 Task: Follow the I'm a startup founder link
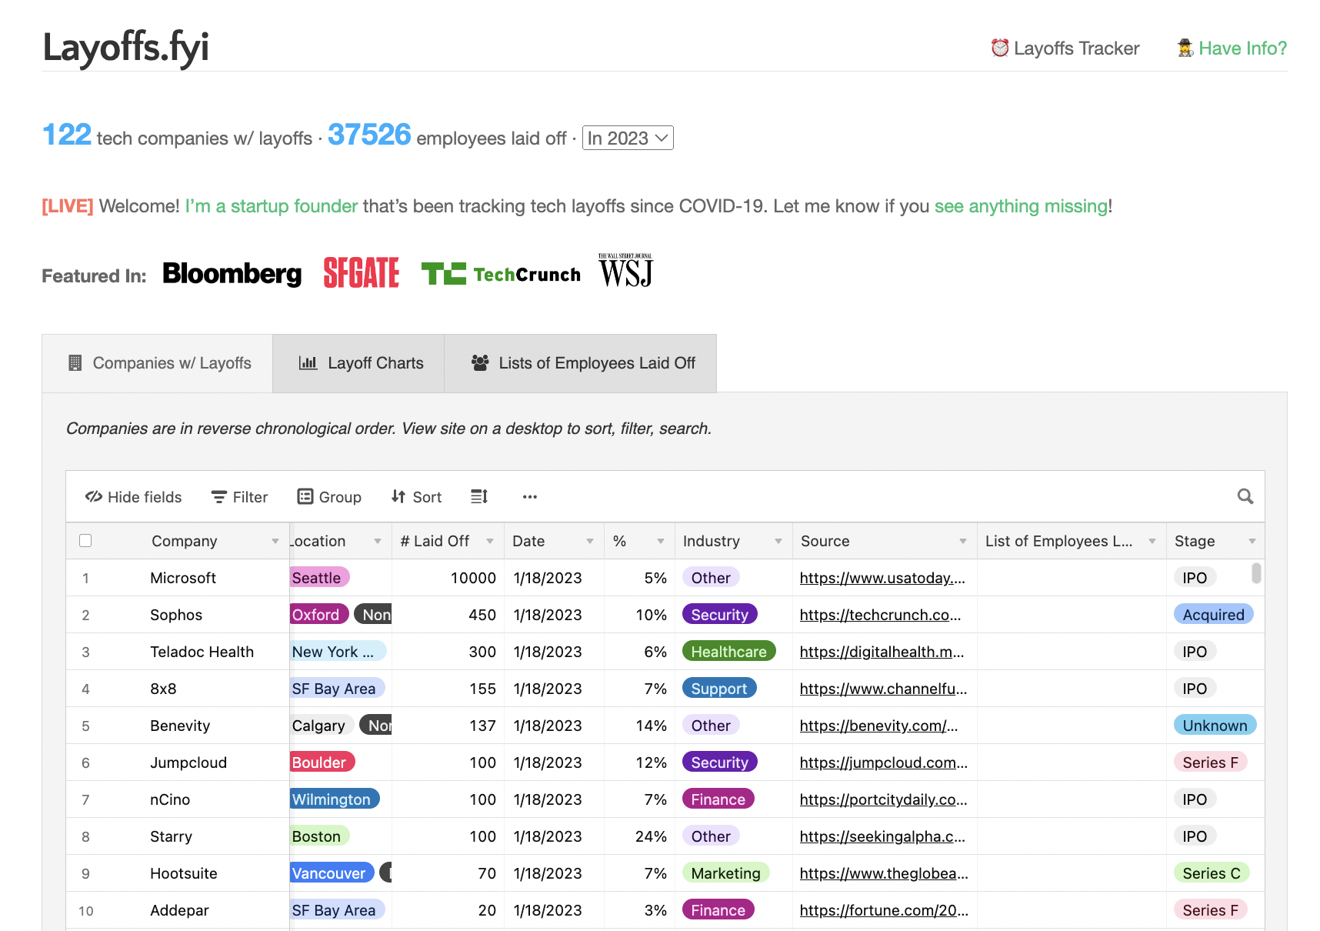point(272,206)
